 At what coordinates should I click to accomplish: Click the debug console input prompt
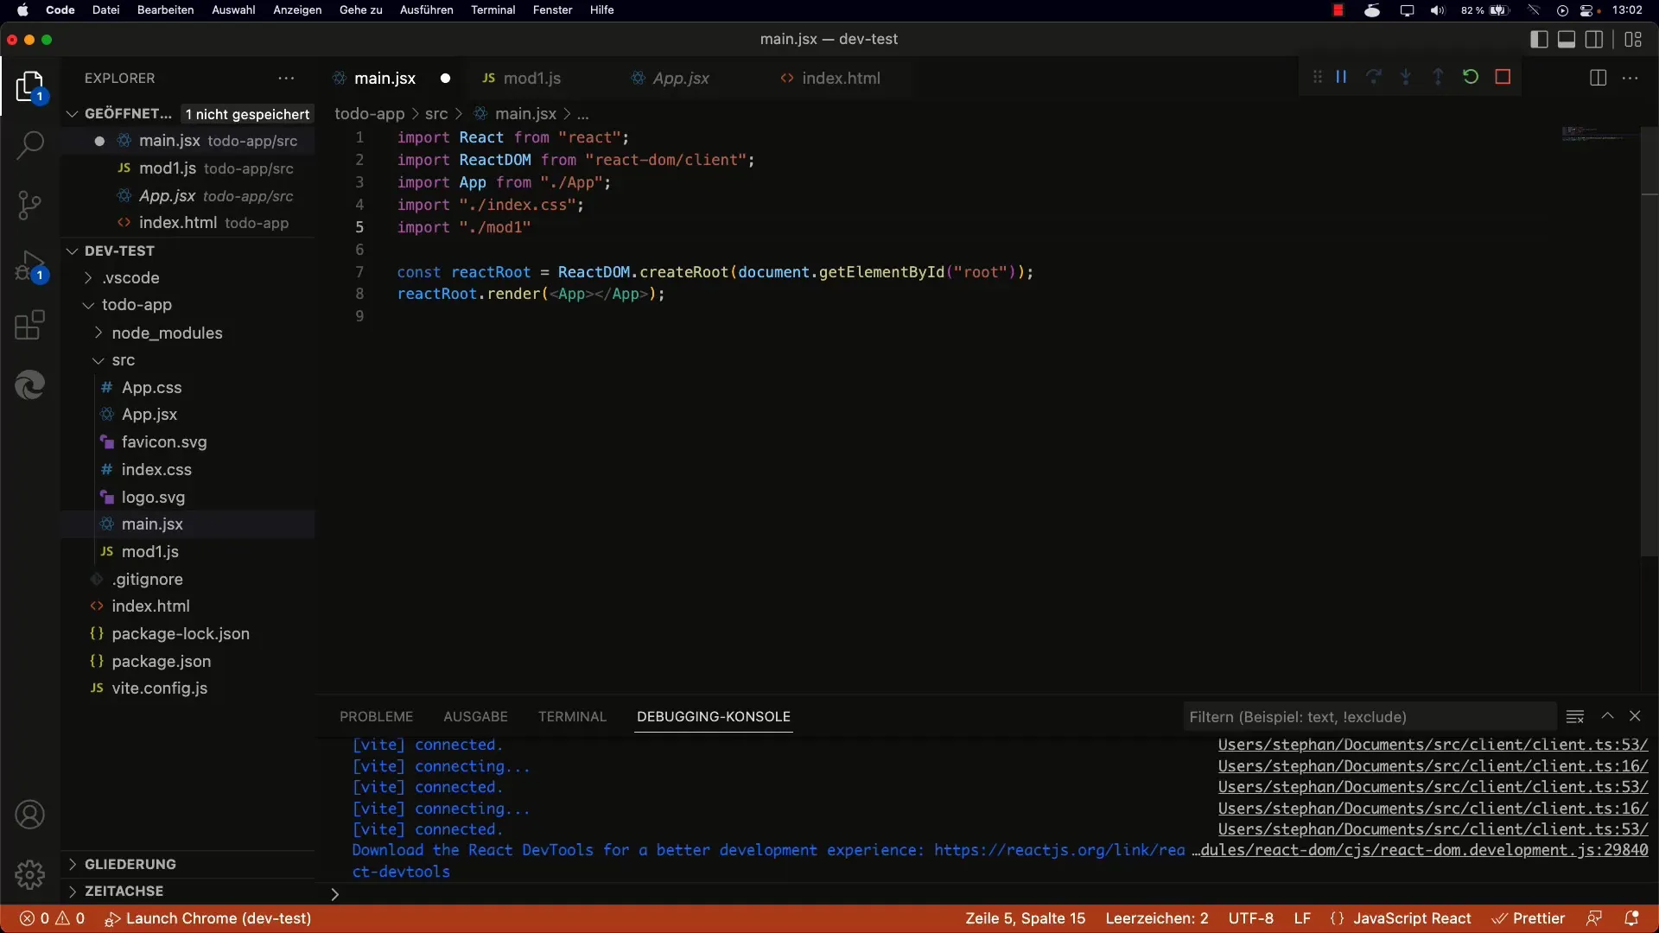click(985, 894)
